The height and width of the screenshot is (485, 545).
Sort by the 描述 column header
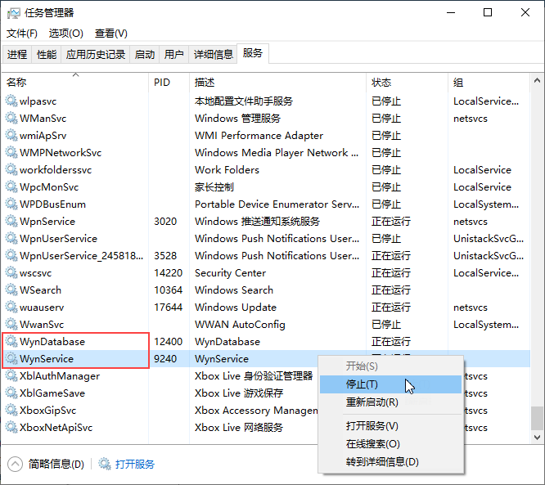277,83
